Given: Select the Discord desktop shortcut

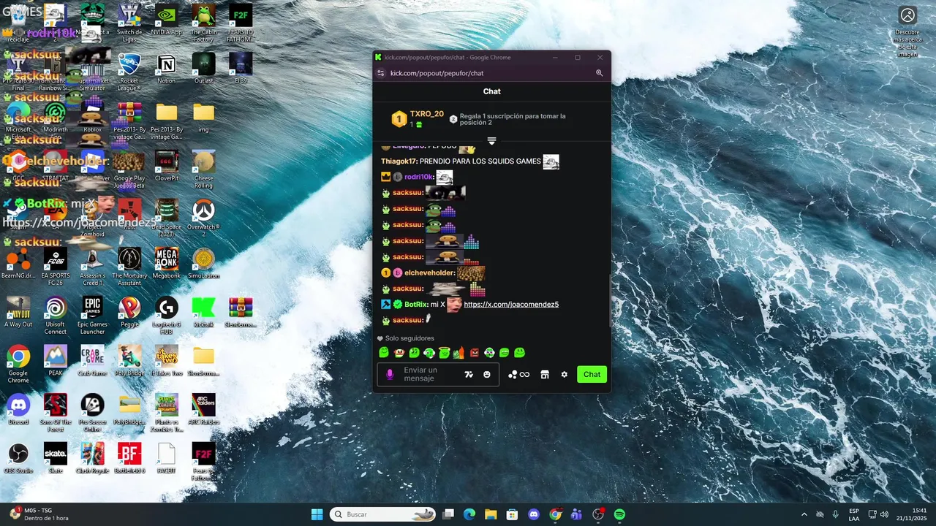Looking at the screenshot, I should [18, 409].
